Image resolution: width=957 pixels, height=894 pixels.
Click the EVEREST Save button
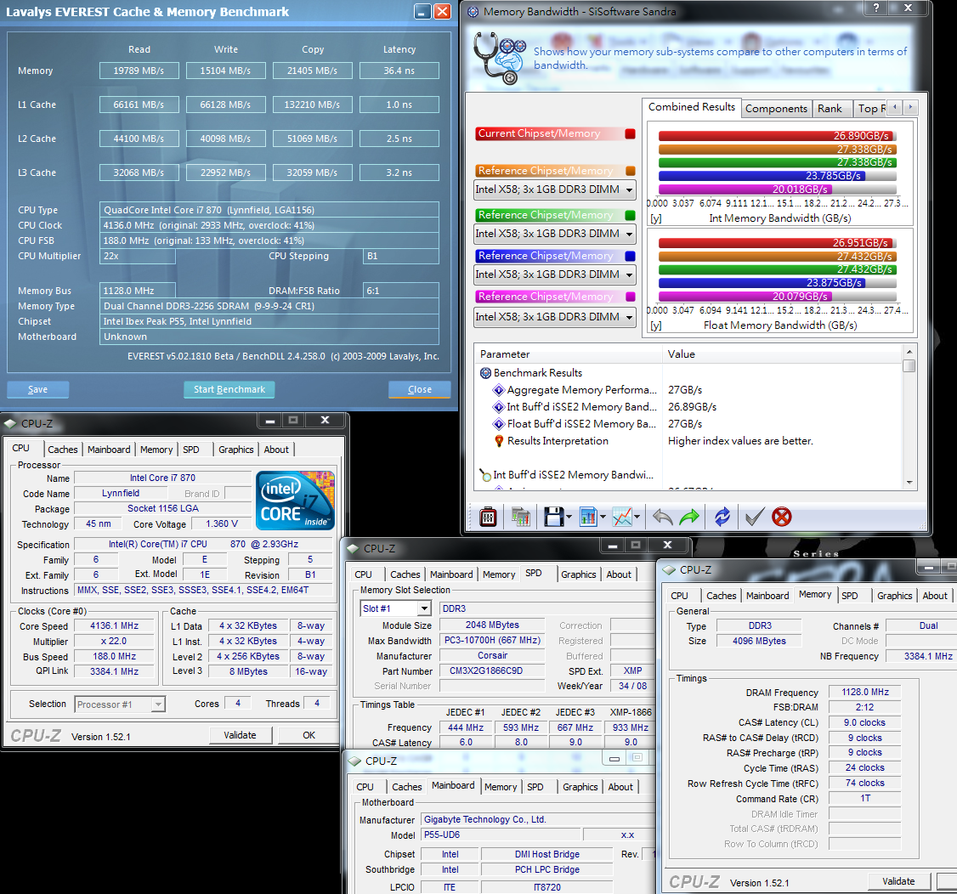pyautogui.click(x=37, y=389)
